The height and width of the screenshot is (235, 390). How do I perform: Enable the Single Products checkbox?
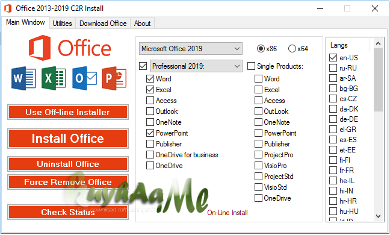tap(251, 66)
